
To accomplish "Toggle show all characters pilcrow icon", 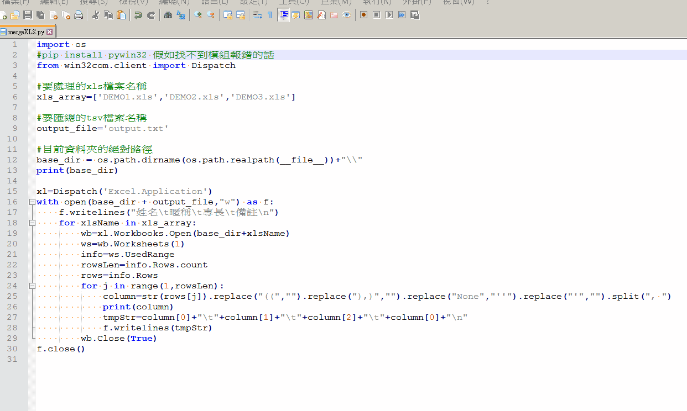I will [x=270, y=15].
